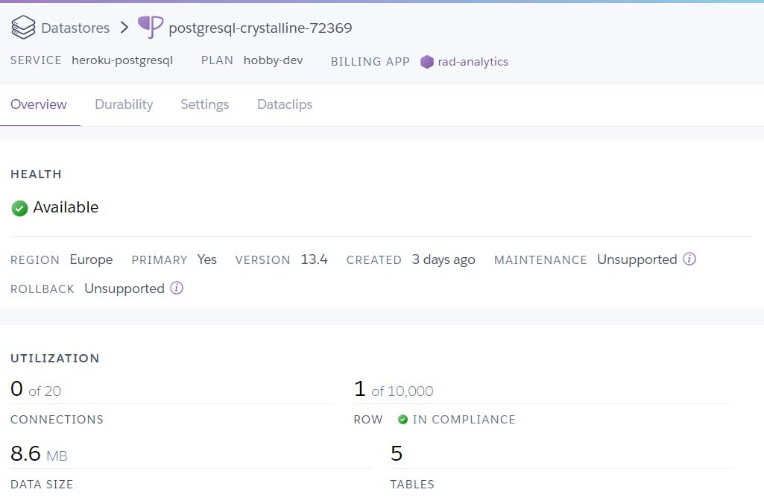Select the Primary Yes value
The image size is (764, 504).
point(207,259)
